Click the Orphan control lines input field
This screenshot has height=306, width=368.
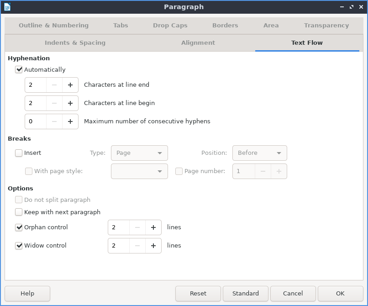point(119,227)
